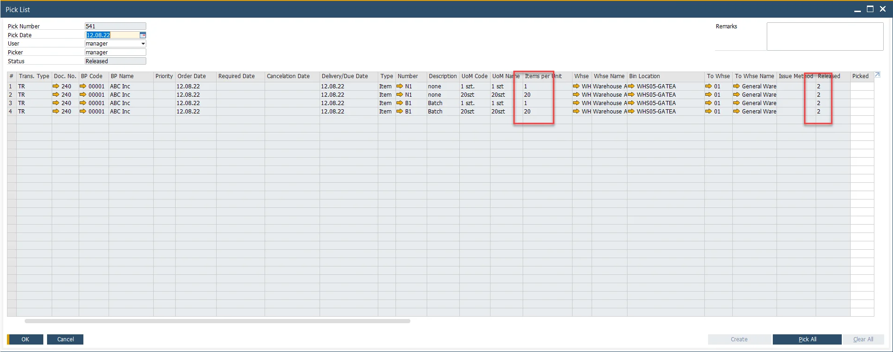Open Whse WH link arrow in row 1
The height and width of the screenshot is (352, 893).
576,86
